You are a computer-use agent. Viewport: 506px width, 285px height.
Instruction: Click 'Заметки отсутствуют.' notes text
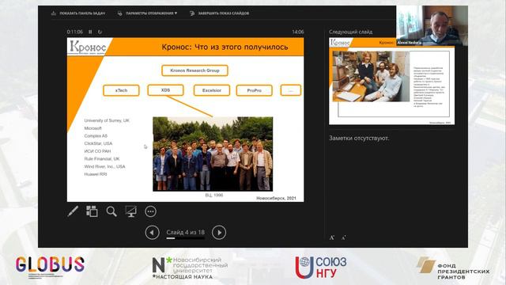pyautogui.click(x=359, y=138)
